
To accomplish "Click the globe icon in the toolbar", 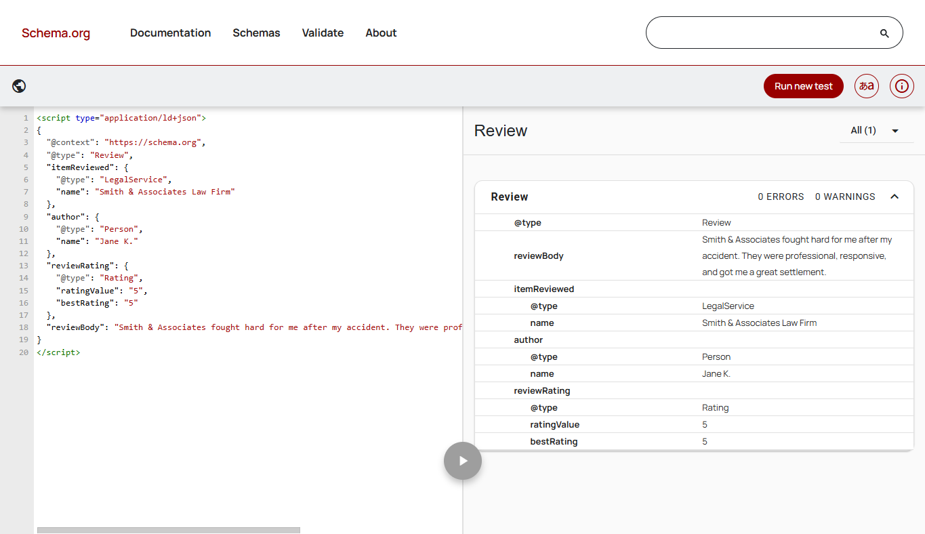I will [x=19, y=86].
